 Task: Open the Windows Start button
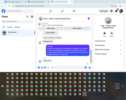click(x=2, y=86)
